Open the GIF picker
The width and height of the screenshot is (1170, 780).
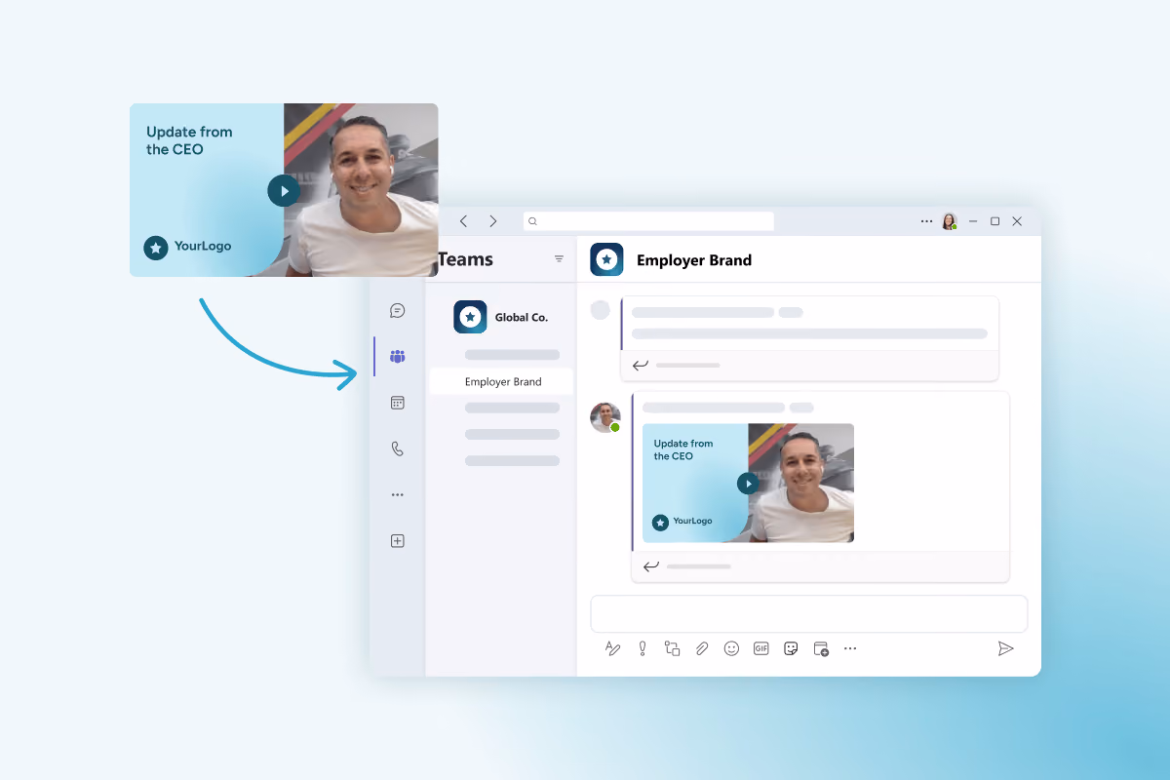(x=761, y=648)
